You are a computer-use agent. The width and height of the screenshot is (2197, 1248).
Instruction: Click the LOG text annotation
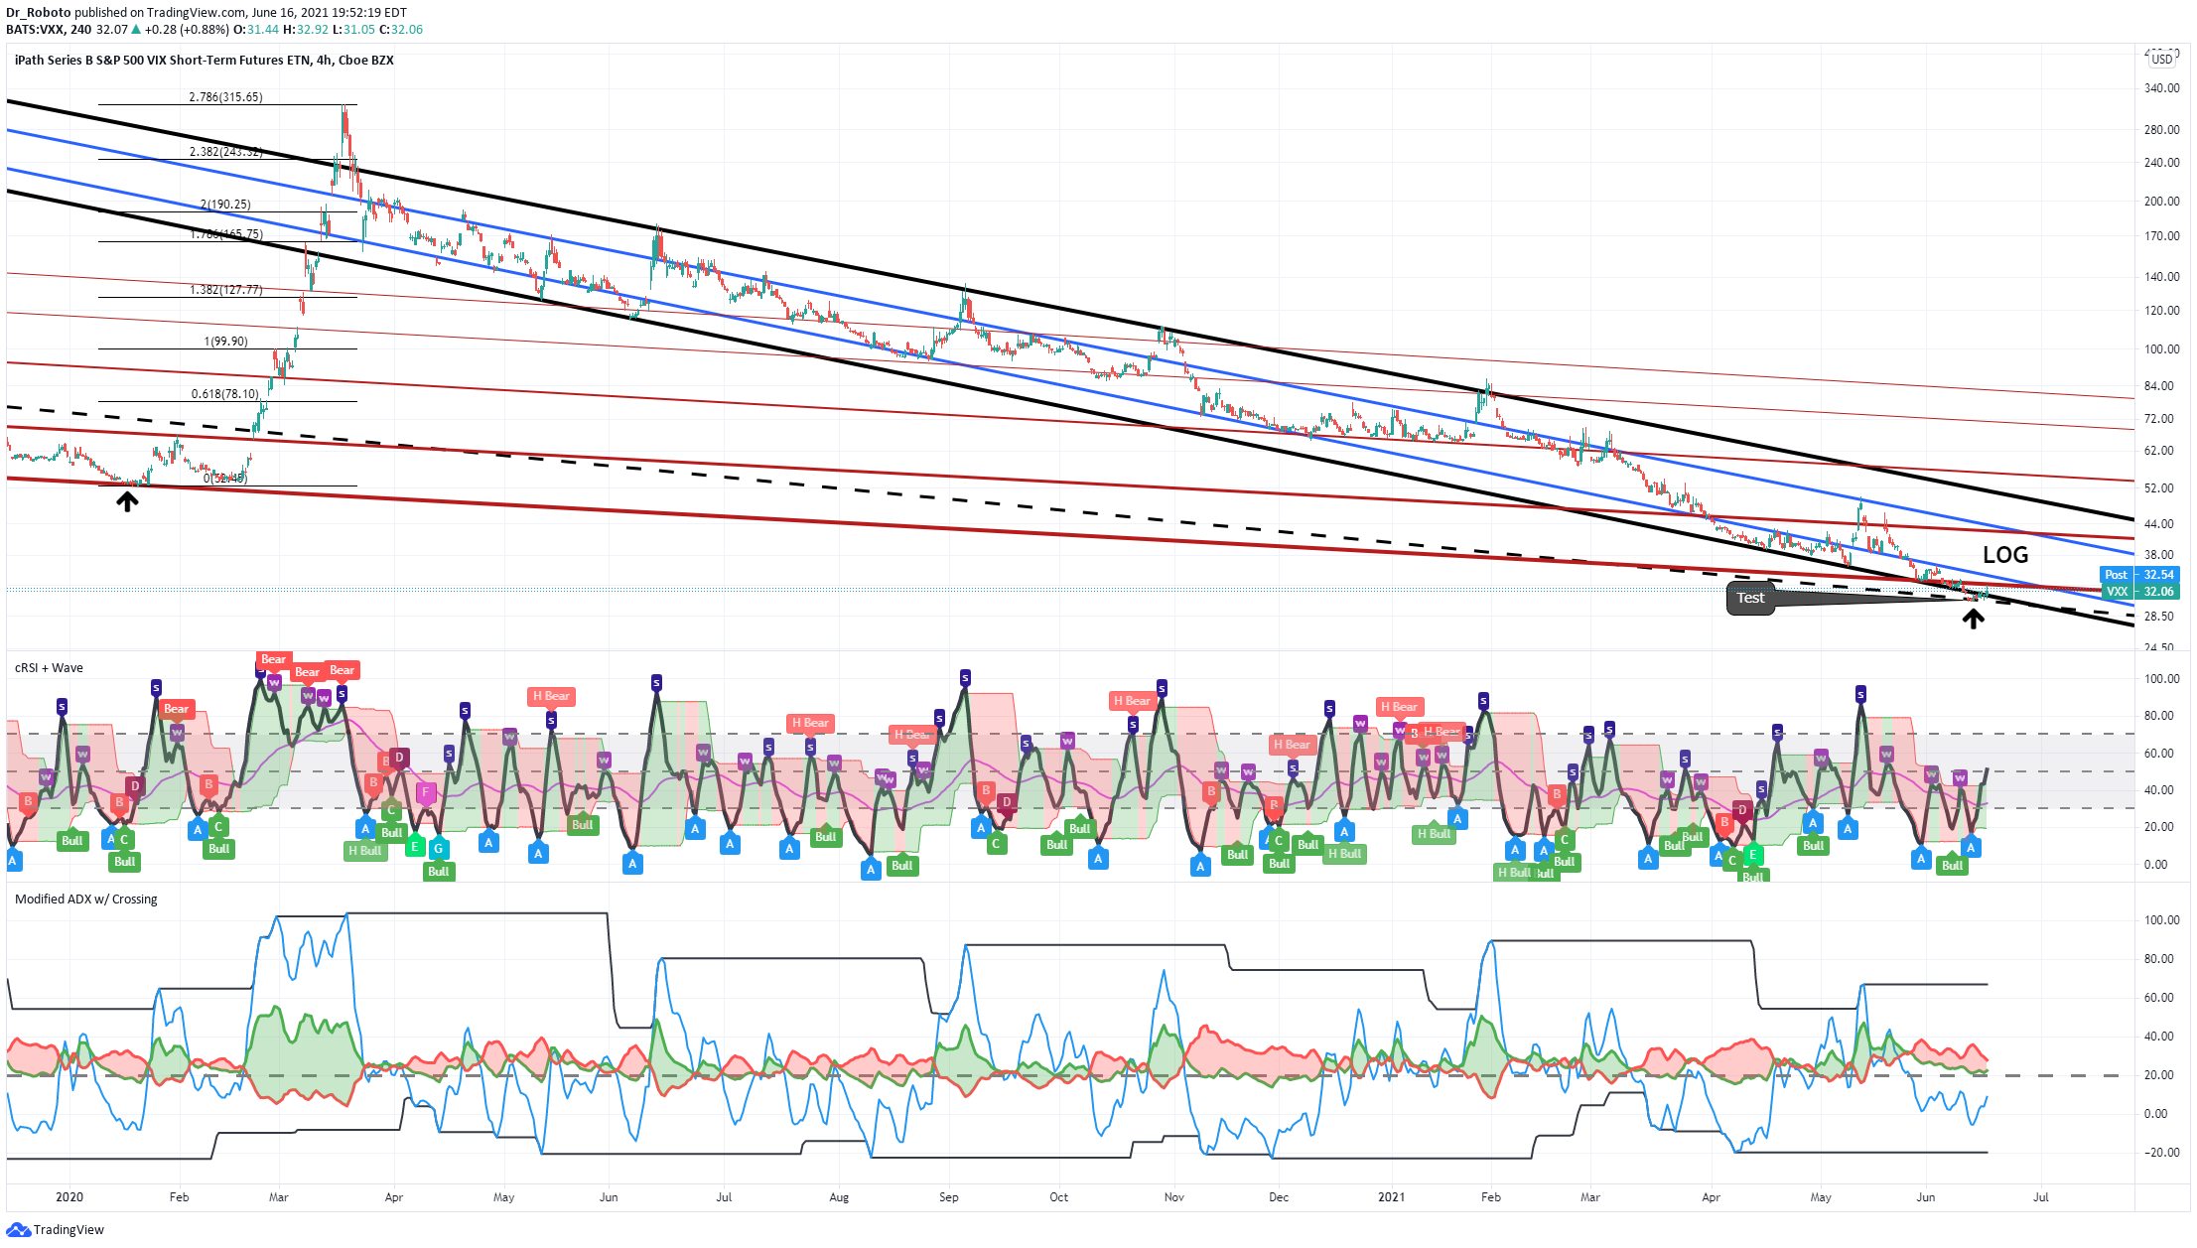point(2005,555)
